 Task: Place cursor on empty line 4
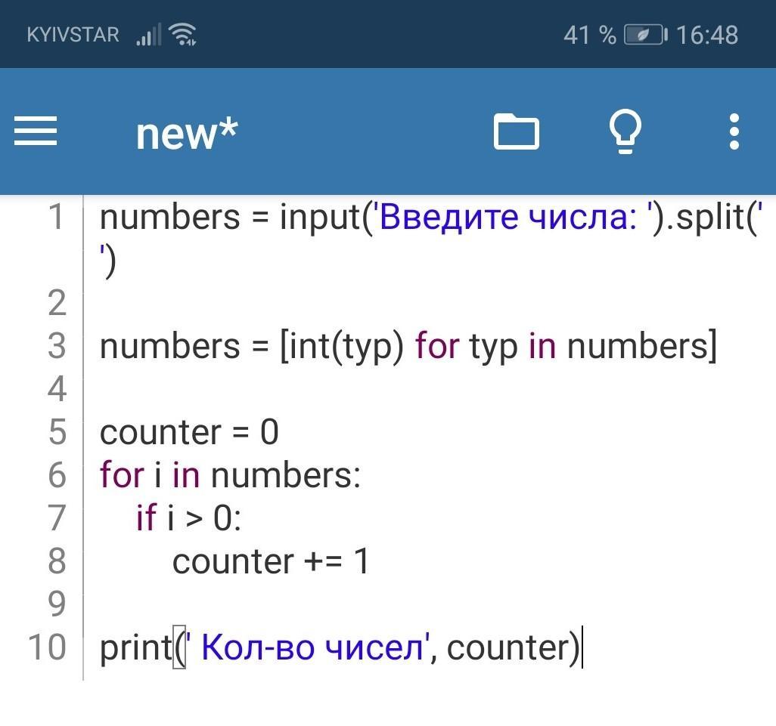303,389
